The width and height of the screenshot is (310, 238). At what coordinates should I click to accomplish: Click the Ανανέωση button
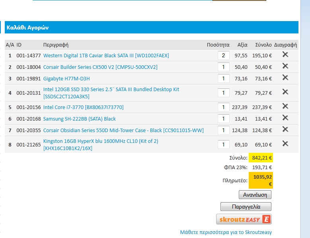click(255, 195)
